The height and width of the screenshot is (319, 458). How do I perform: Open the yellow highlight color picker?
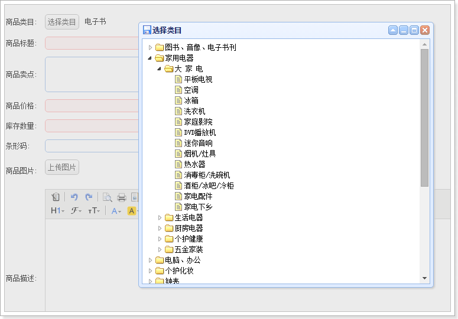(132, 210)
